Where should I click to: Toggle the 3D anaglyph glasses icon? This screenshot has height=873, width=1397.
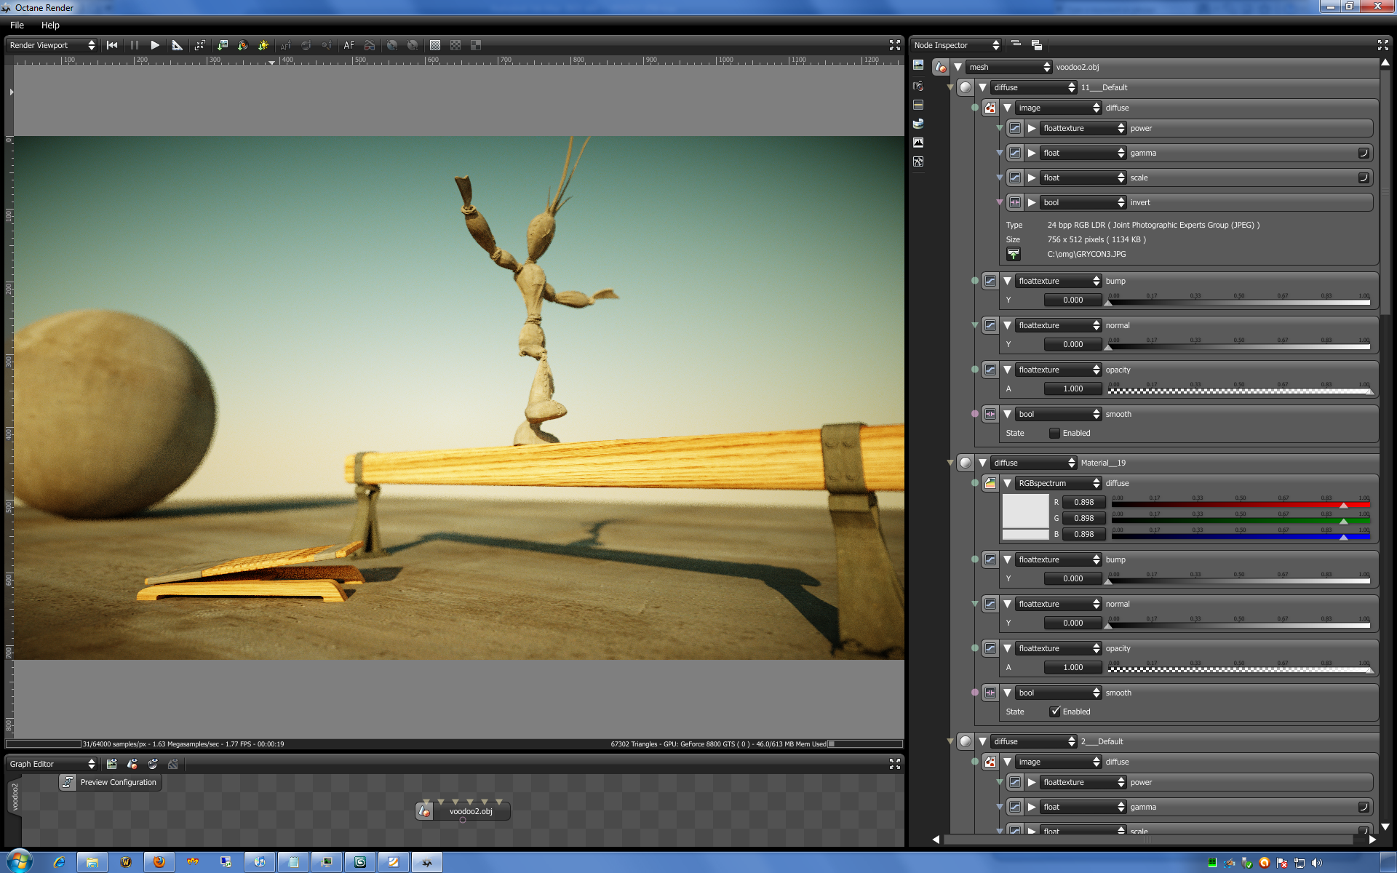[x=370, y=45]
